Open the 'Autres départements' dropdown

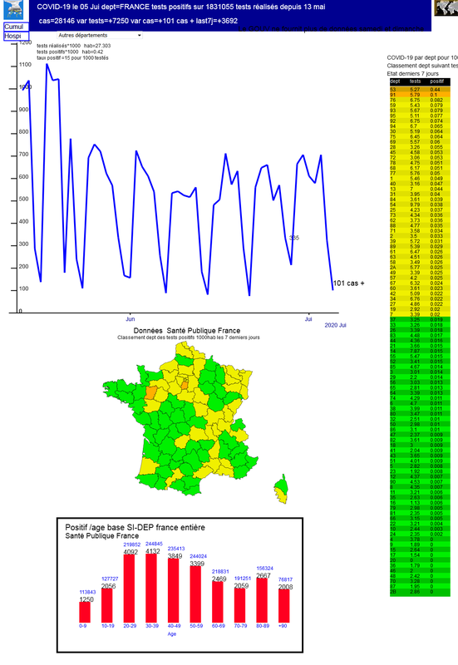coord(100,35)
